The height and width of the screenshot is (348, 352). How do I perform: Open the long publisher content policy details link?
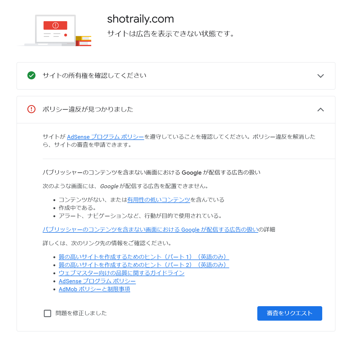(x=150, y=230)
